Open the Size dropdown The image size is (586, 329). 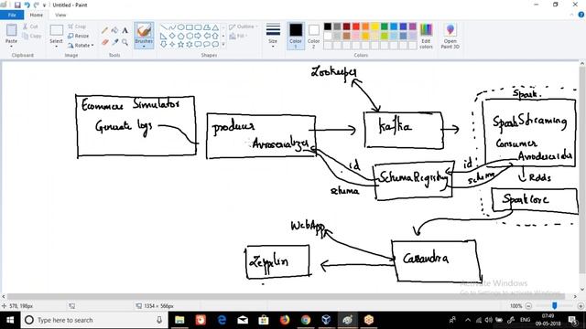pos(273,36)
